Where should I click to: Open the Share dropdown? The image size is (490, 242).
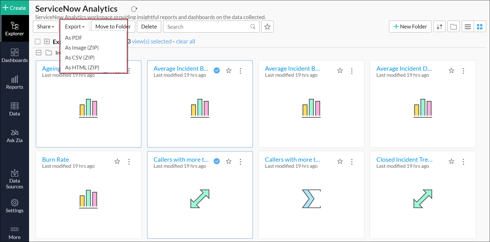point(46,27)
